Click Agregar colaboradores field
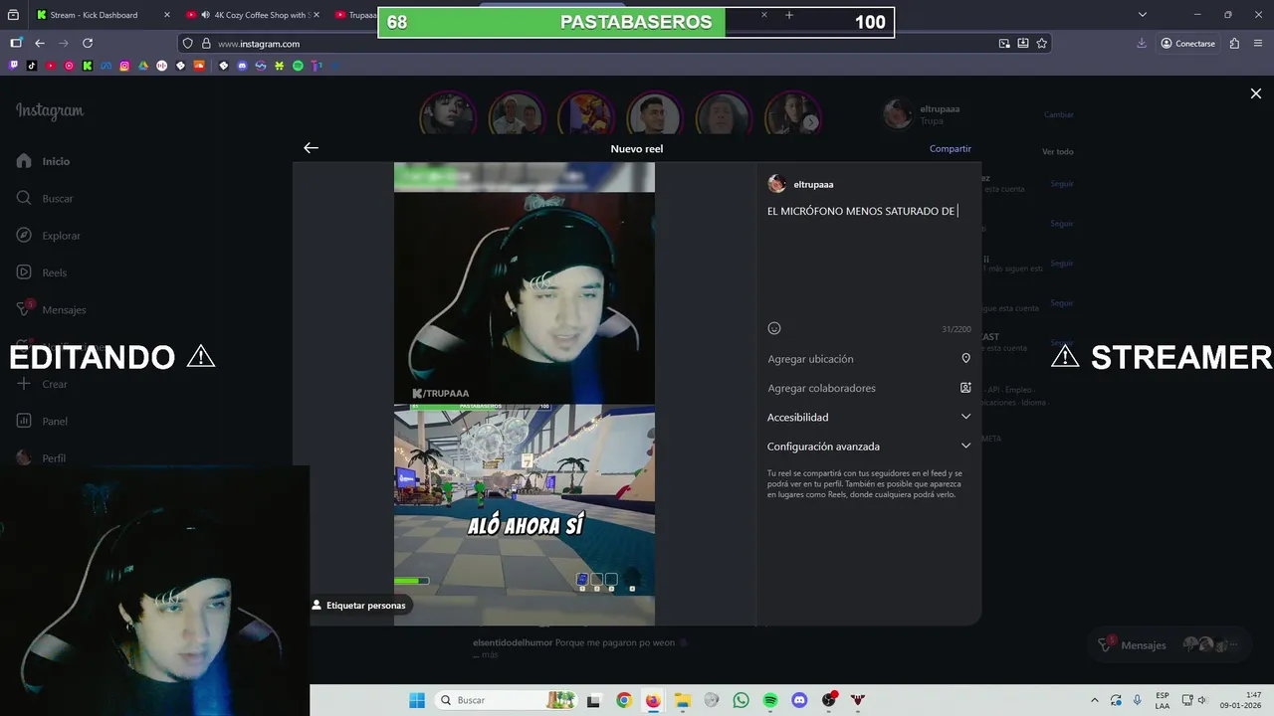1274x716 pixels. click(x=869, y=388)
